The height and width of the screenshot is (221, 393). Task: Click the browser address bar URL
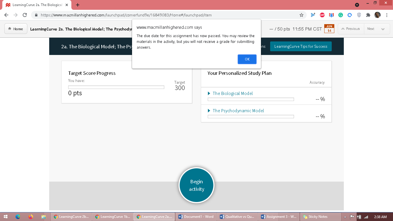click(x=126, y=15)
